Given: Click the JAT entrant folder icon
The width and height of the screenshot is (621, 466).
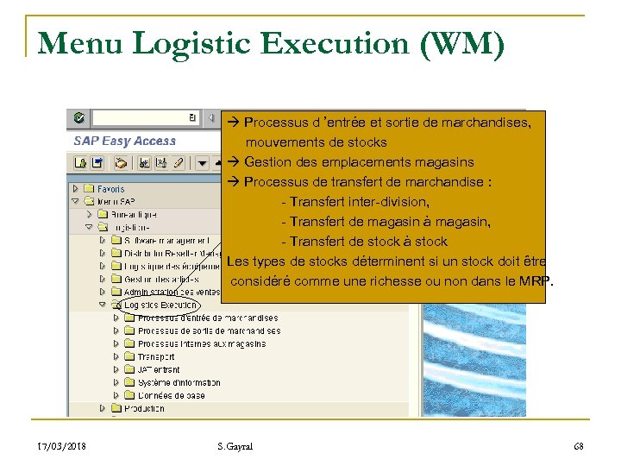Looking at the screenshot, I should pyautogui.click(x=129, y=369).
